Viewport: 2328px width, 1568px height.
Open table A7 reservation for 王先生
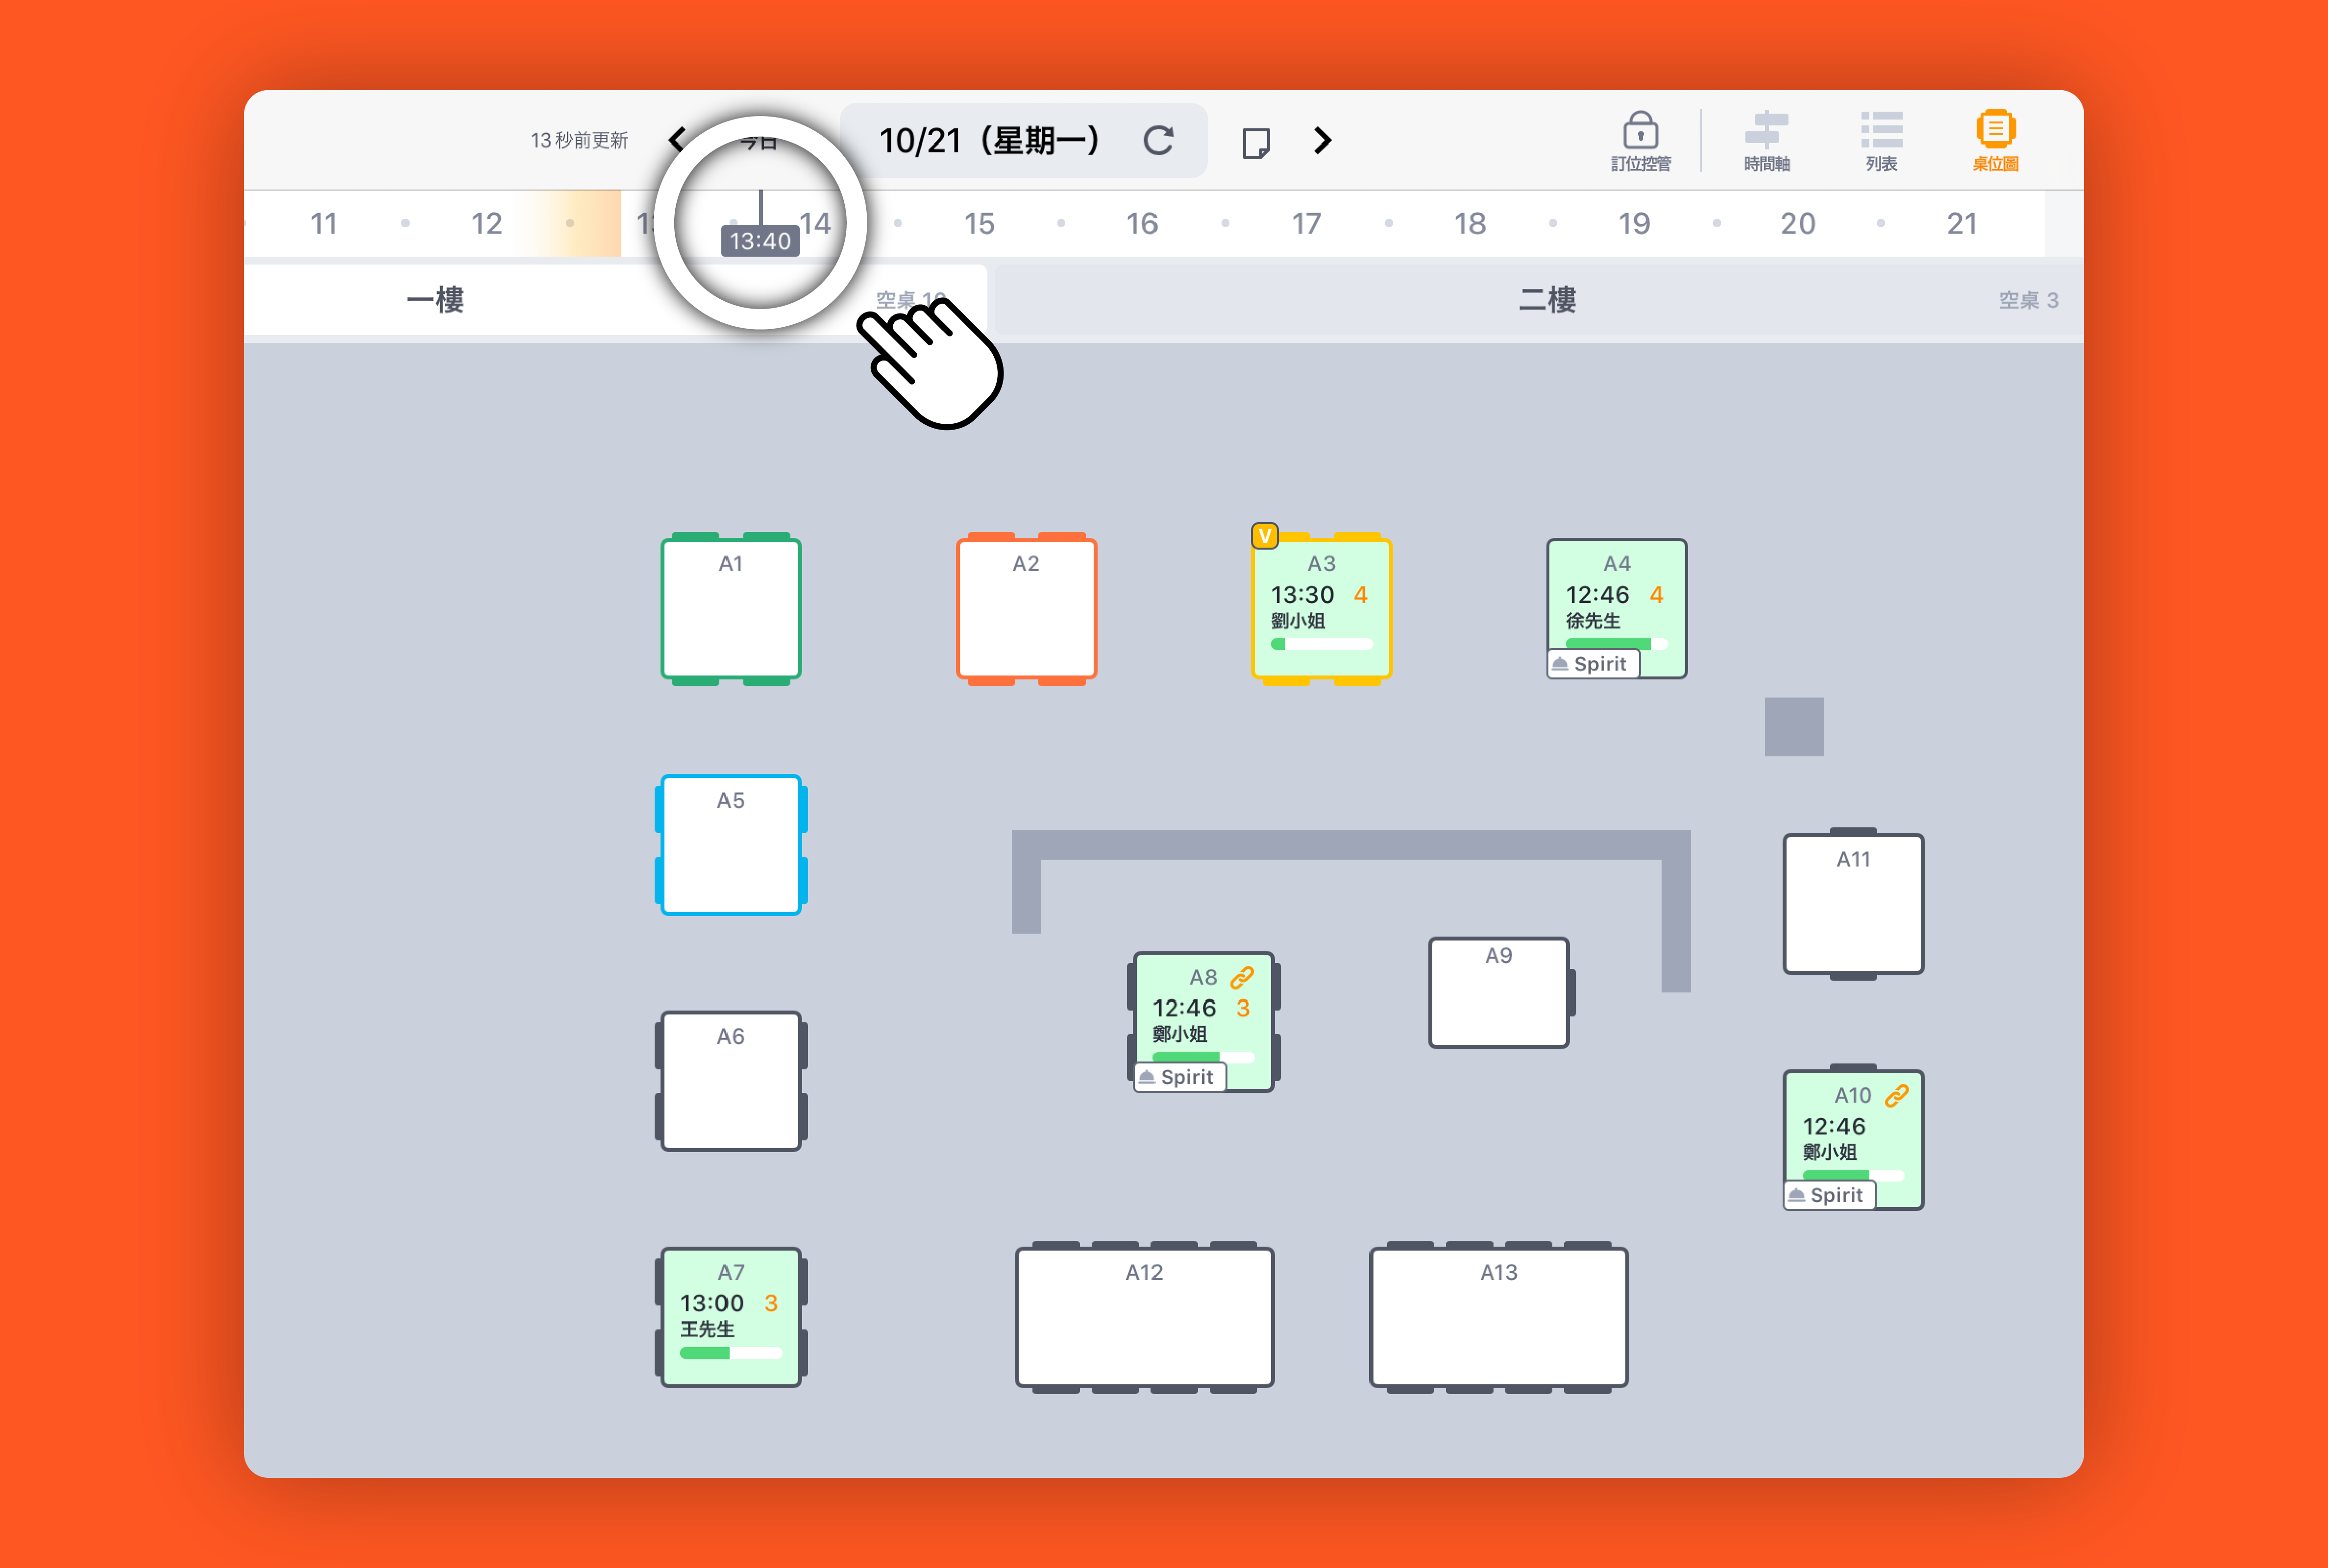pos(731,1317)
